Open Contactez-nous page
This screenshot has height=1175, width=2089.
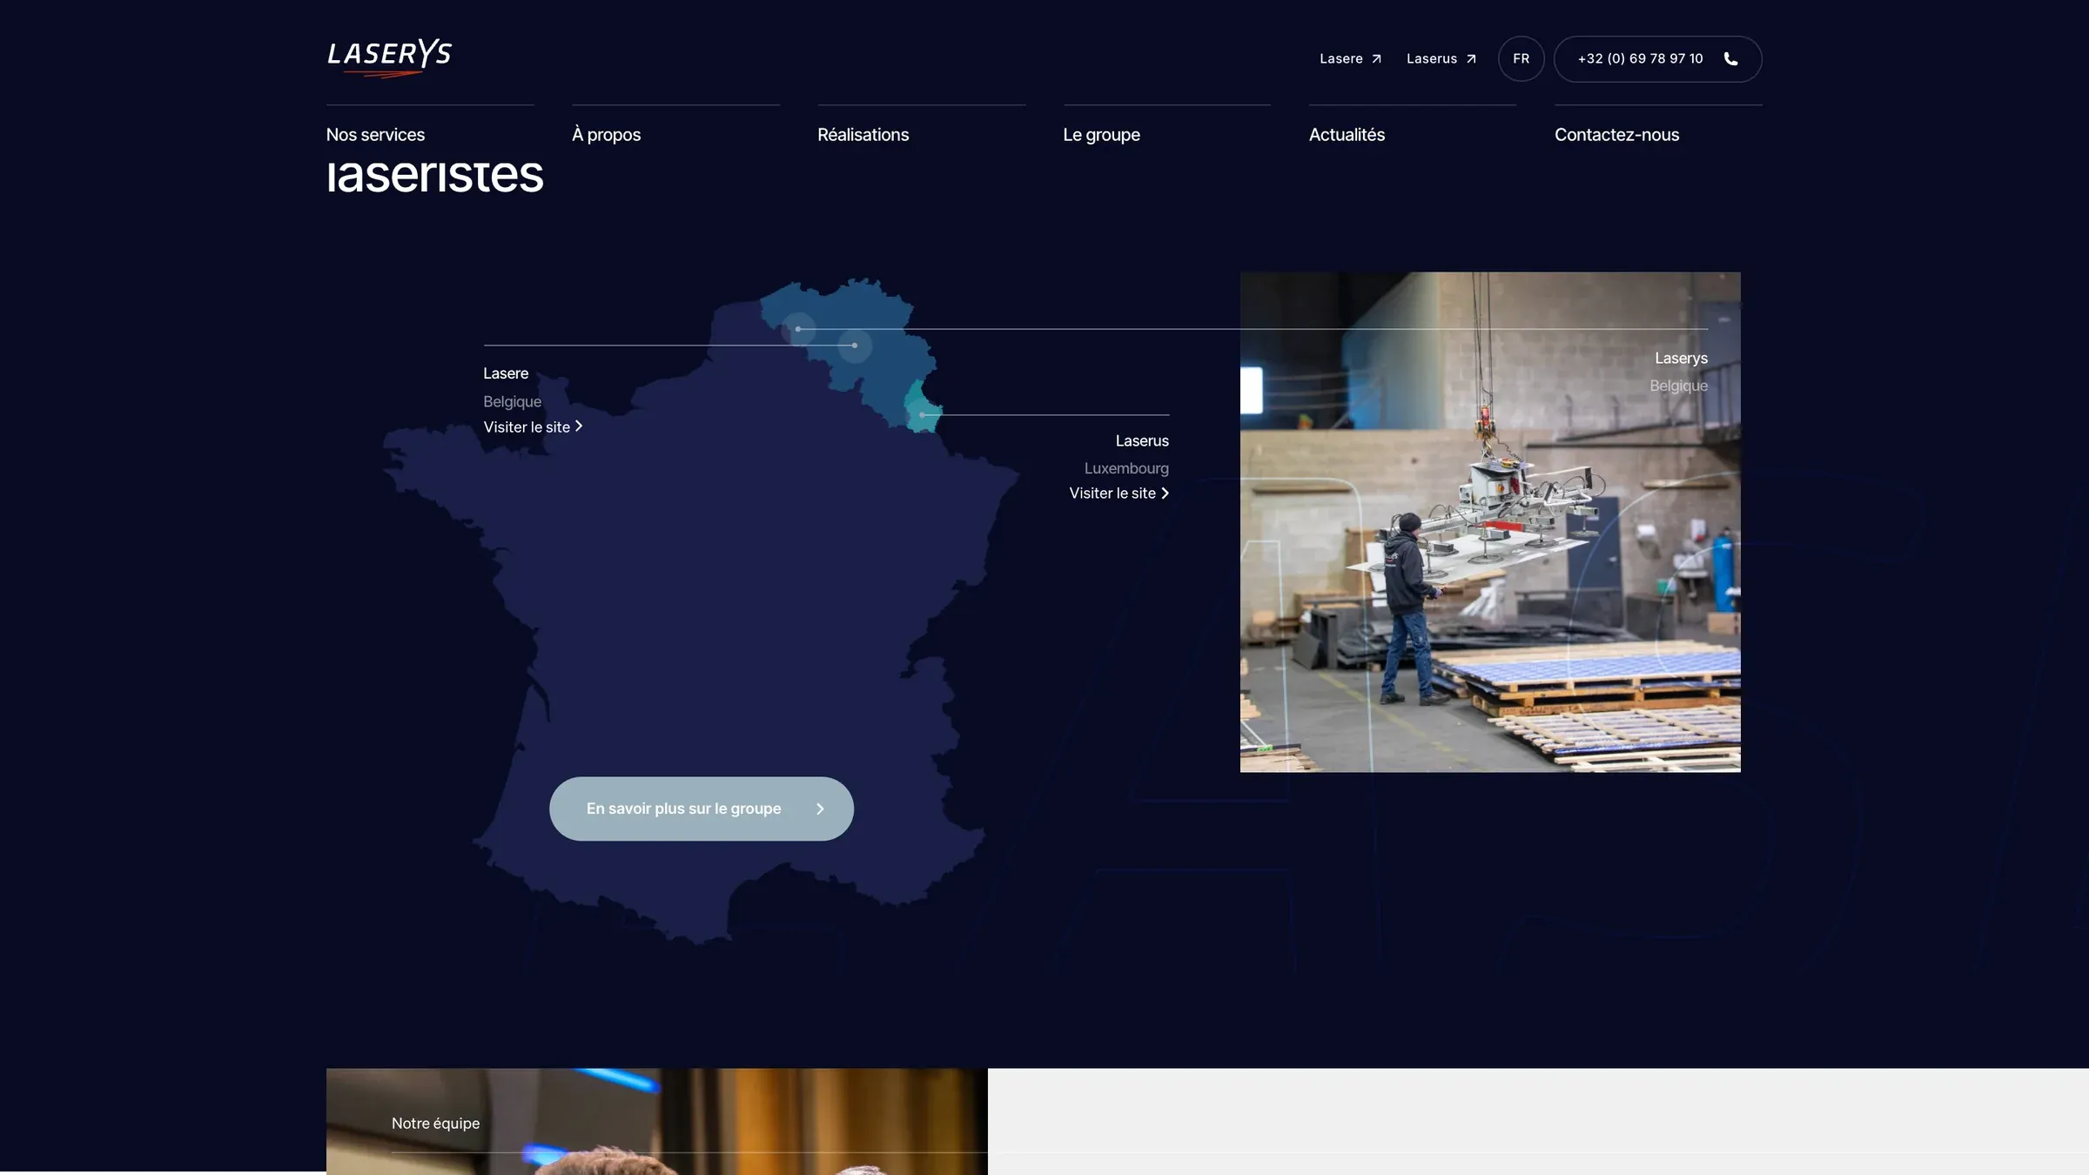click(1616, 135)
